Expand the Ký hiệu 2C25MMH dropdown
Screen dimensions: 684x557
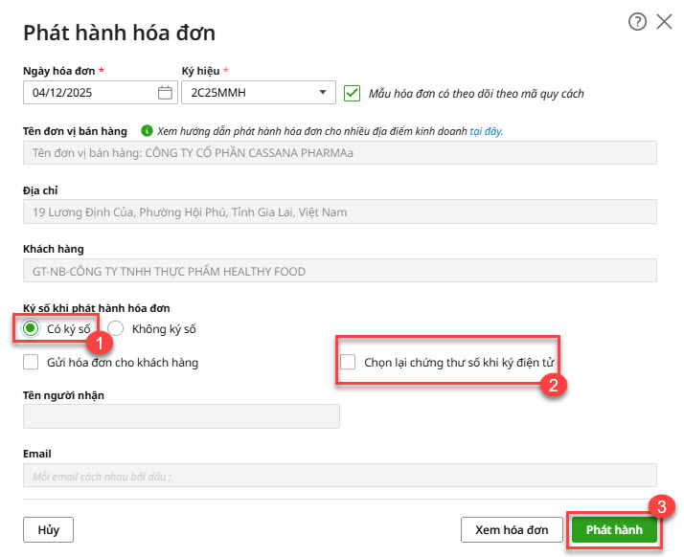point(321,93)
